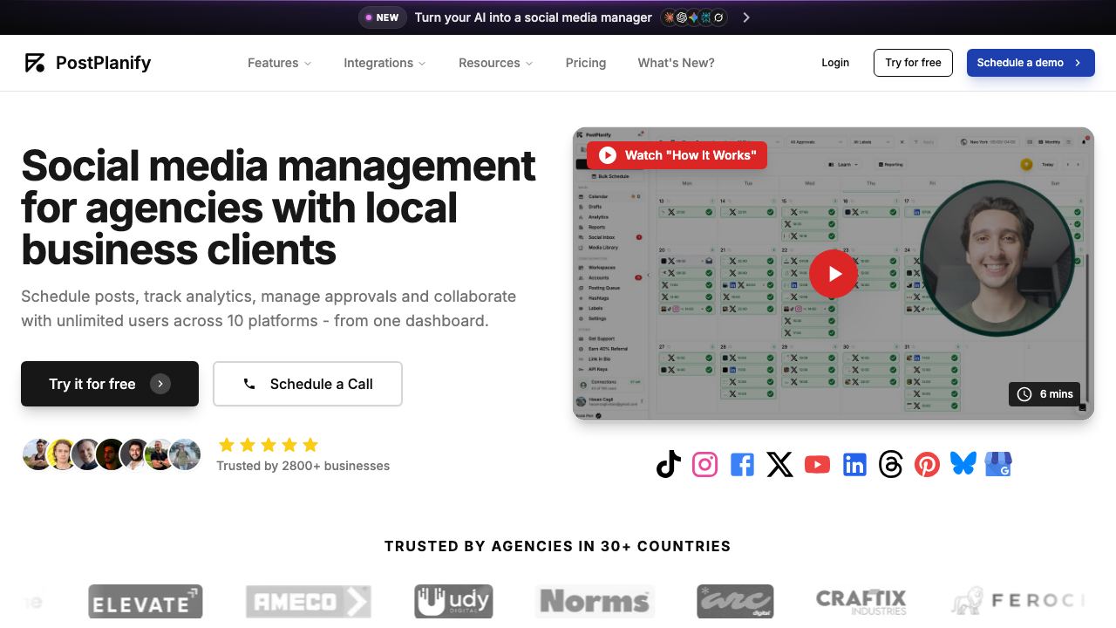Select the YouTube platform icon
The image size is (1116, 628).
817,464
